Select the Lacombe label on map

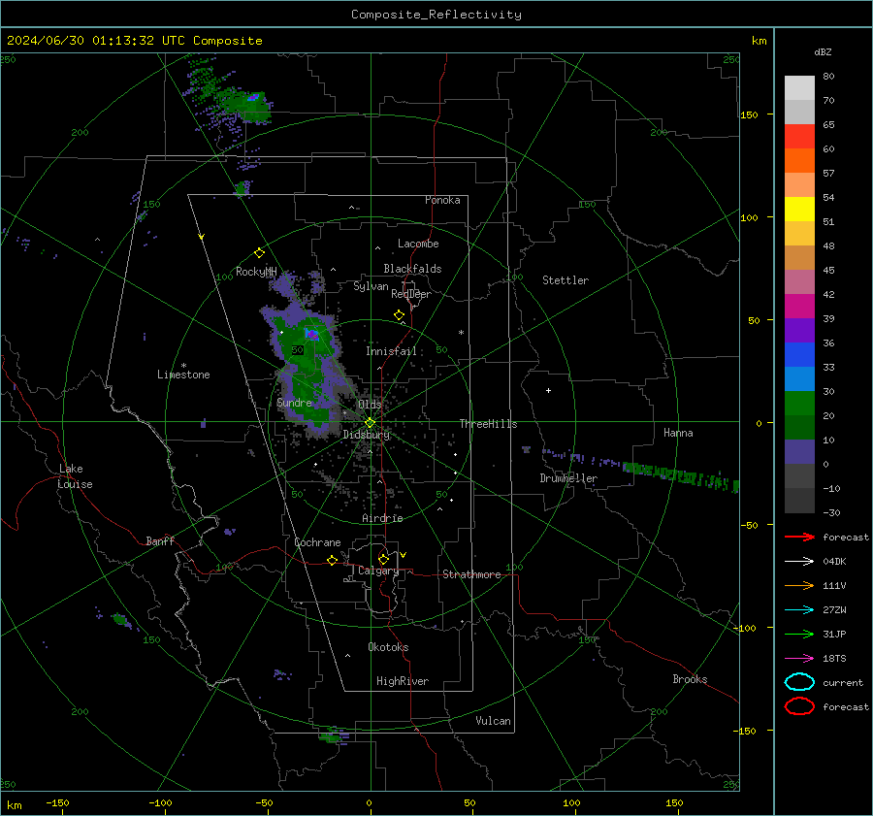(418, 244)
